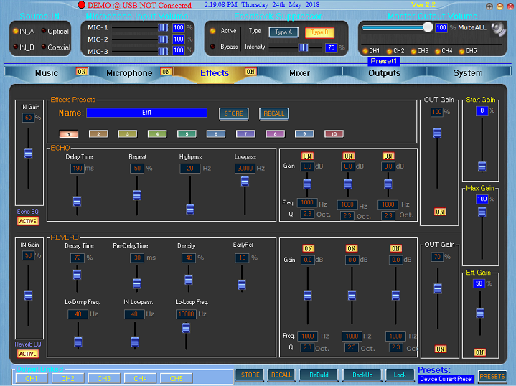
Task: Toggle Reverb EQ ACTIVE button
Action: point(28,354)
